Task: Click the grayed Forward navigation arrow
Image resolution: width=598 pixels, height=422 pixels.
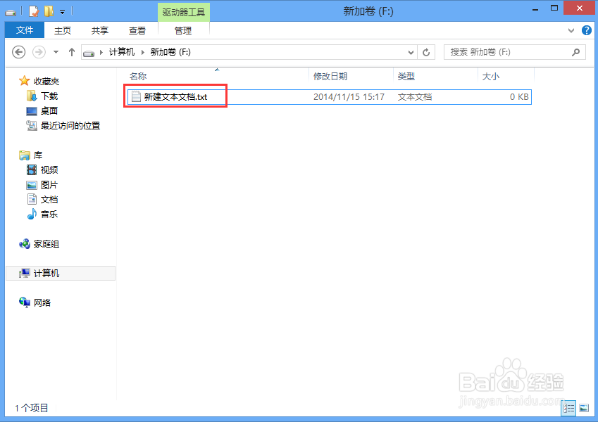Action: coord(37,51)
